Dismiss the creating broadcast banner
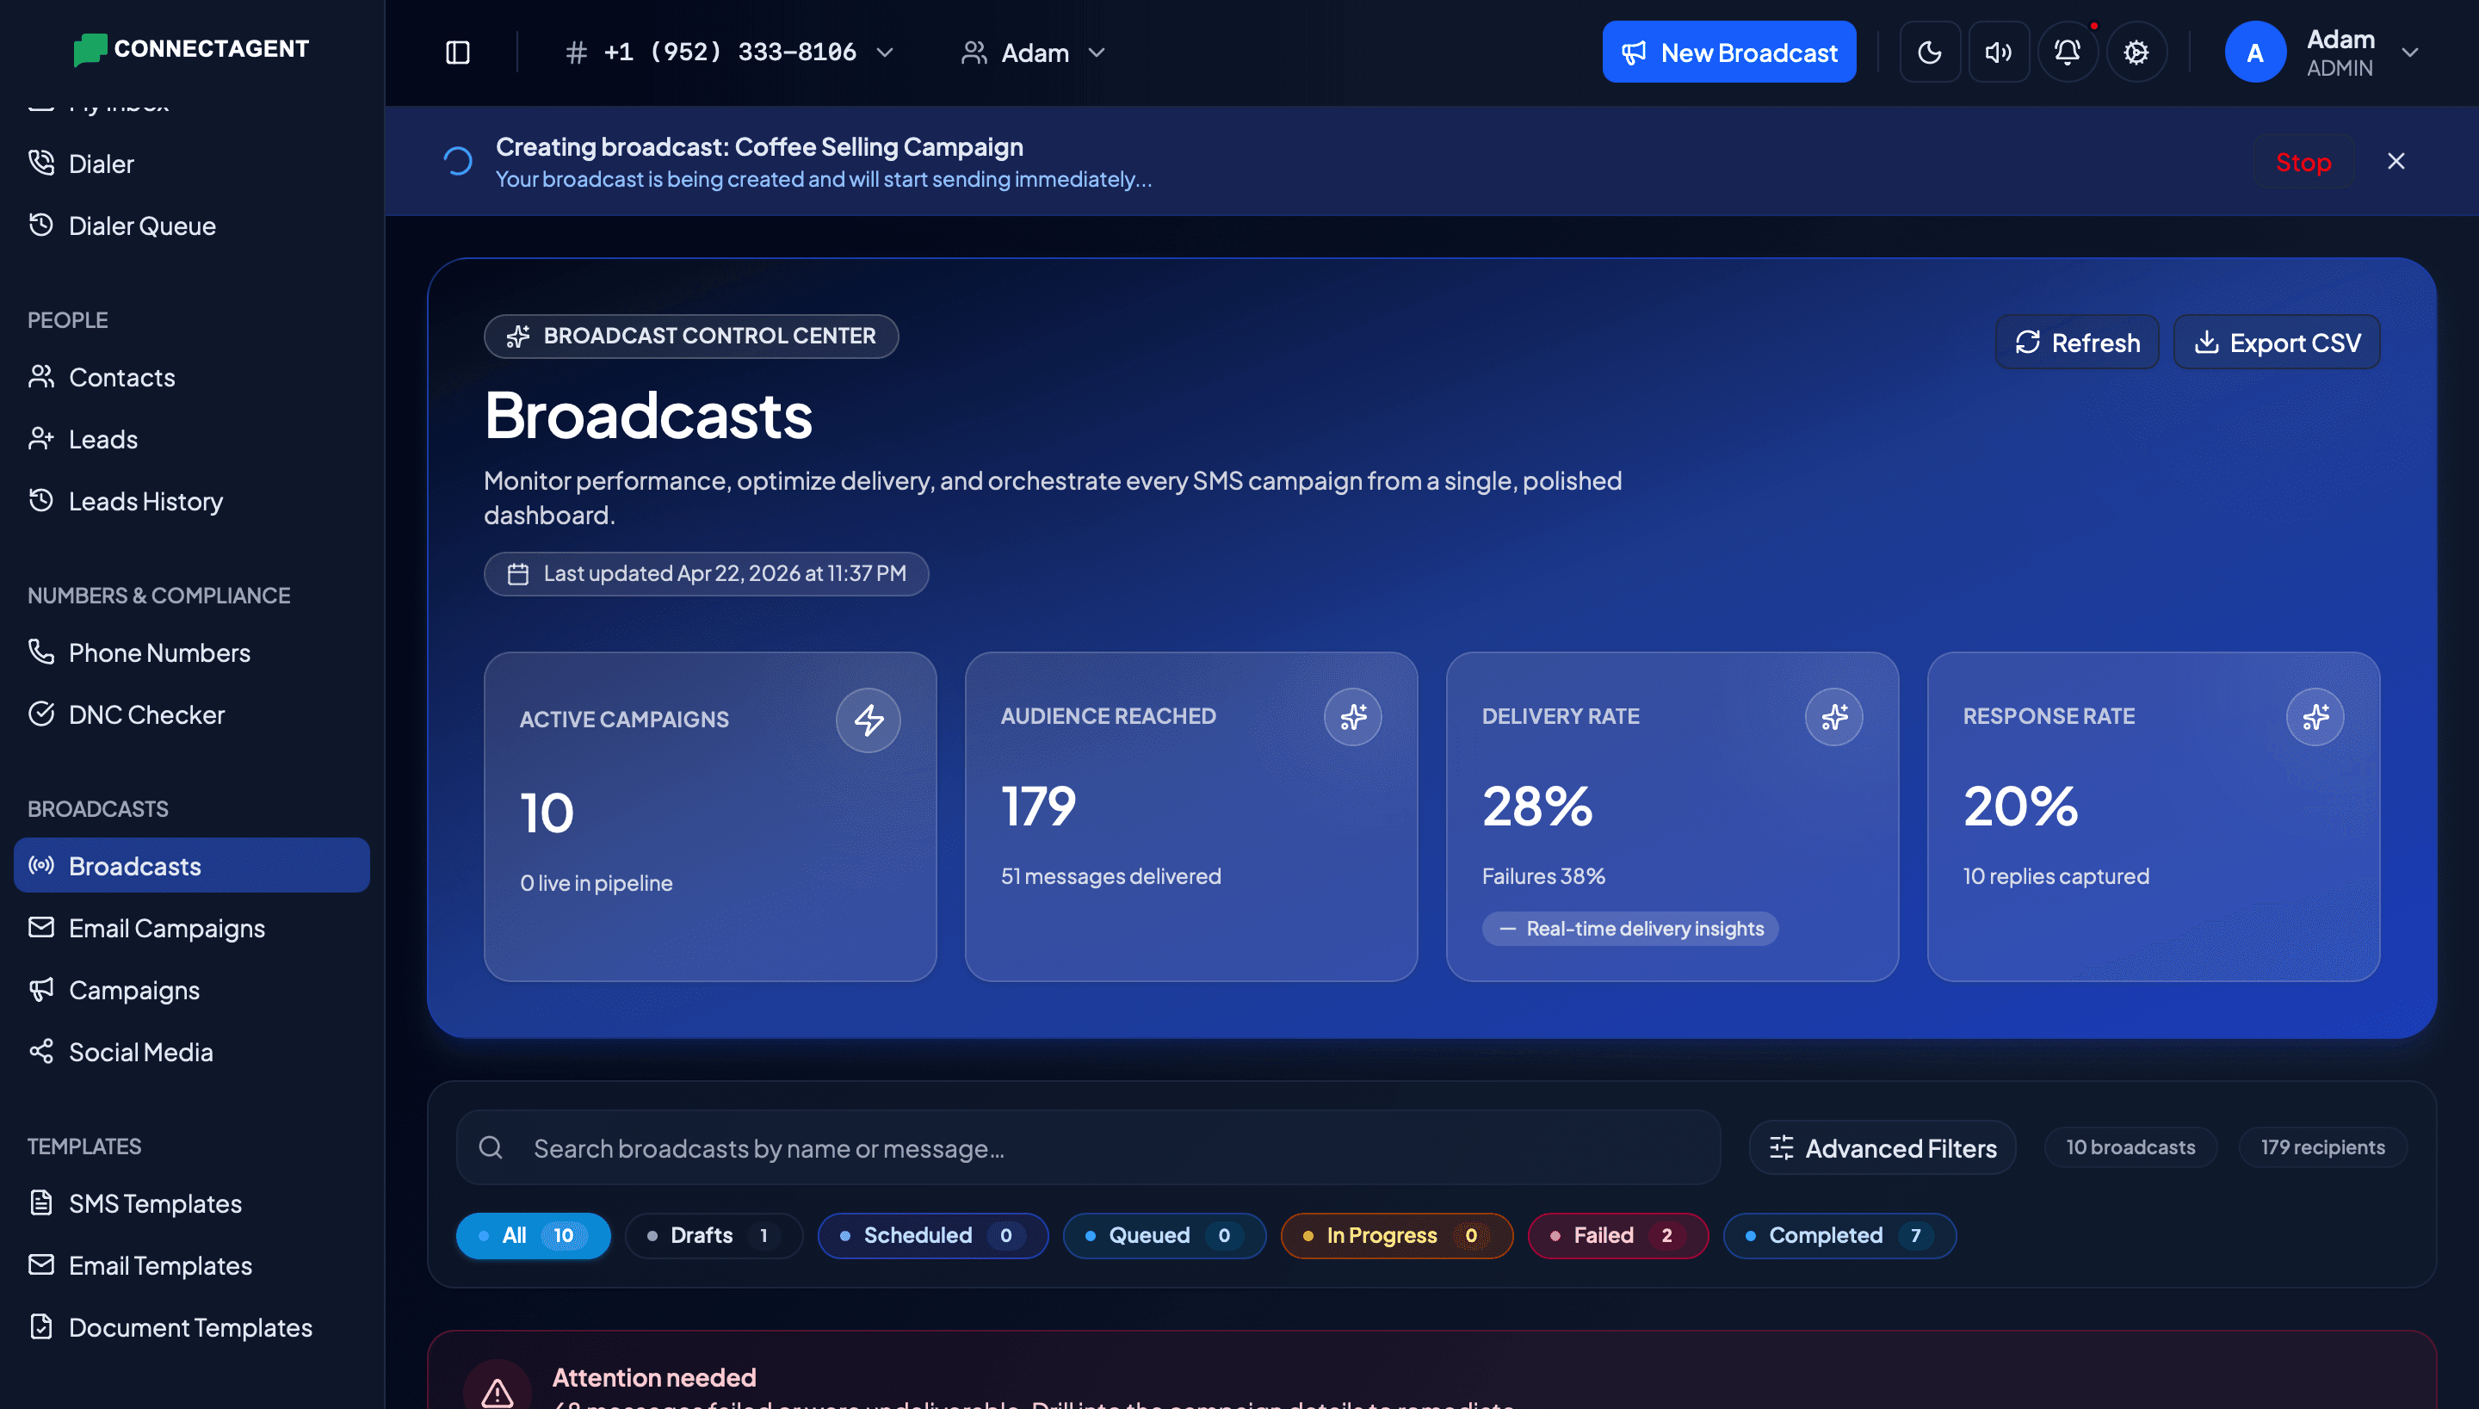 click(2396, 162)
